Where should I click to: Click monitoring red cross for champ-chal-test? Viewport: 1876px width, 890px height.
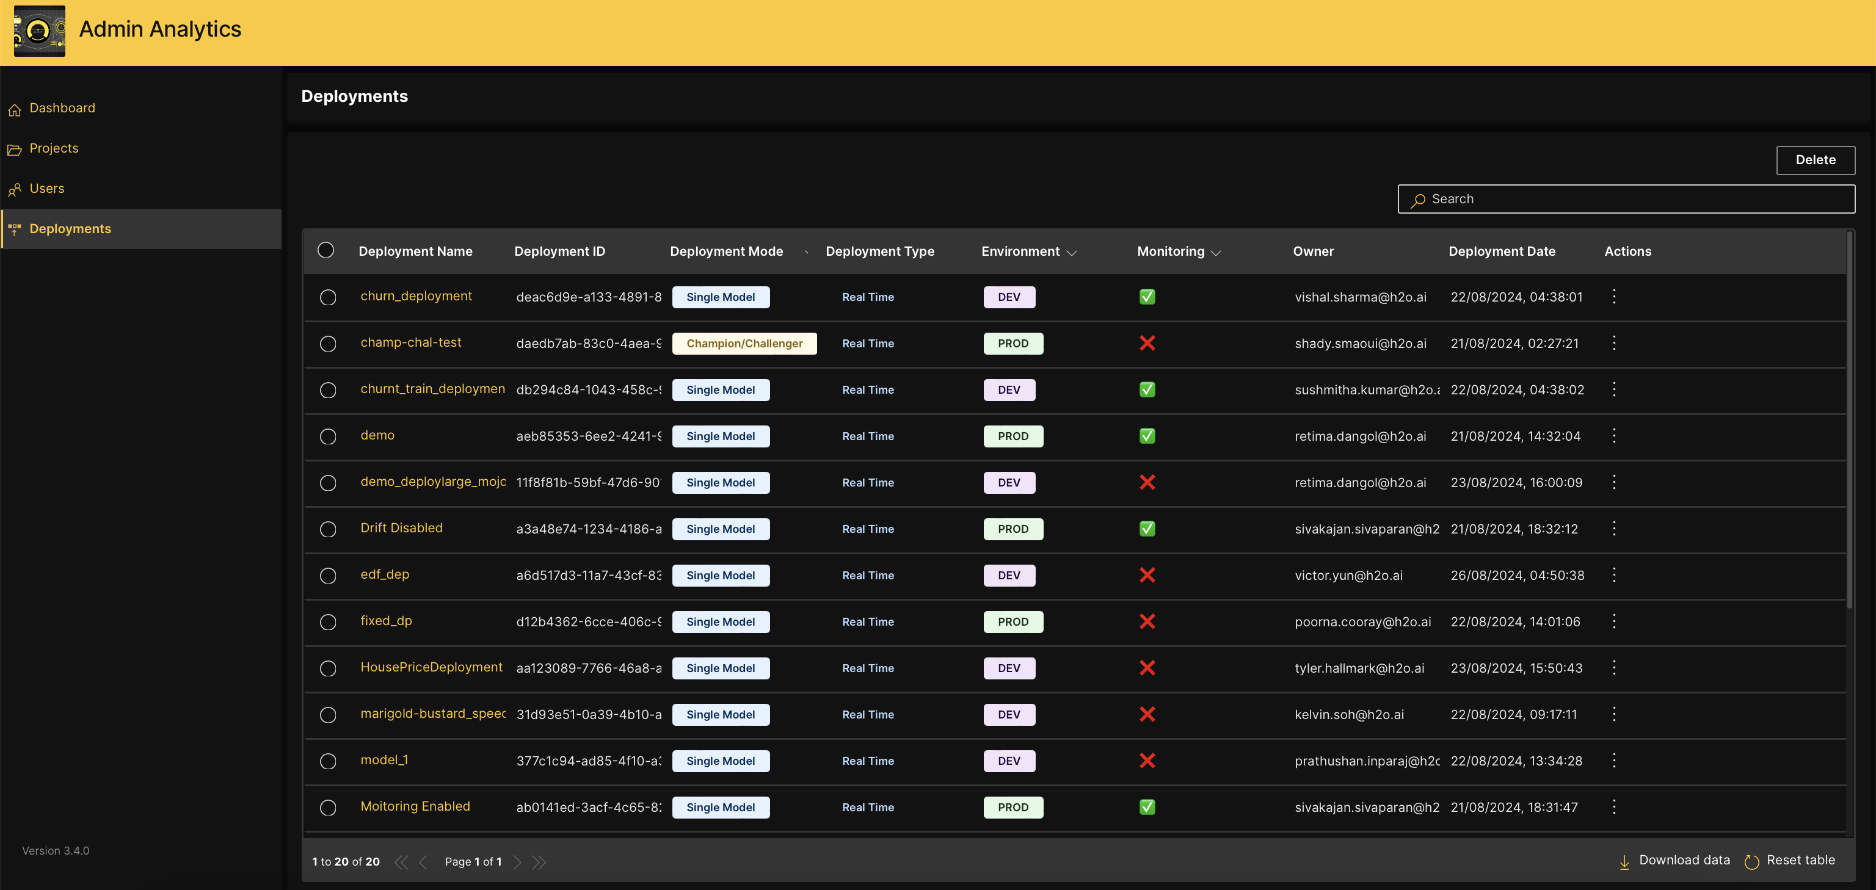point(1147,343)
